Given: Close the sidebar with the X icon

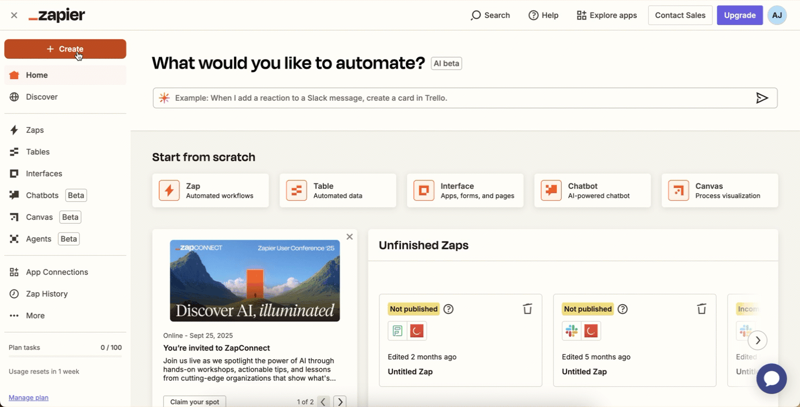Looking at the screenshot, I should point(14,15).
